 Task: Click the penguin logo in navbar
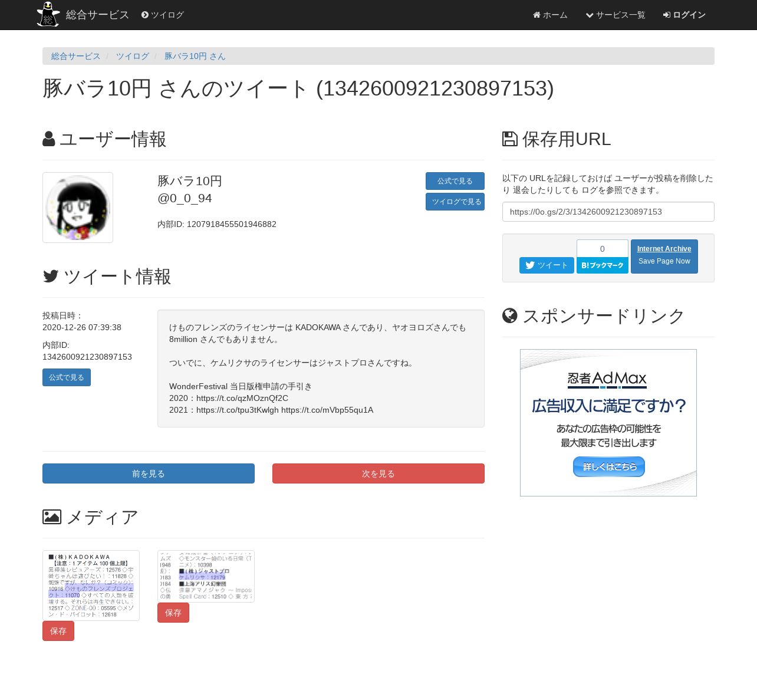(x=48, y=14)
